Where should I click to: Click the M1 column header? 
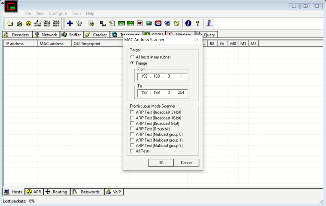243,44
